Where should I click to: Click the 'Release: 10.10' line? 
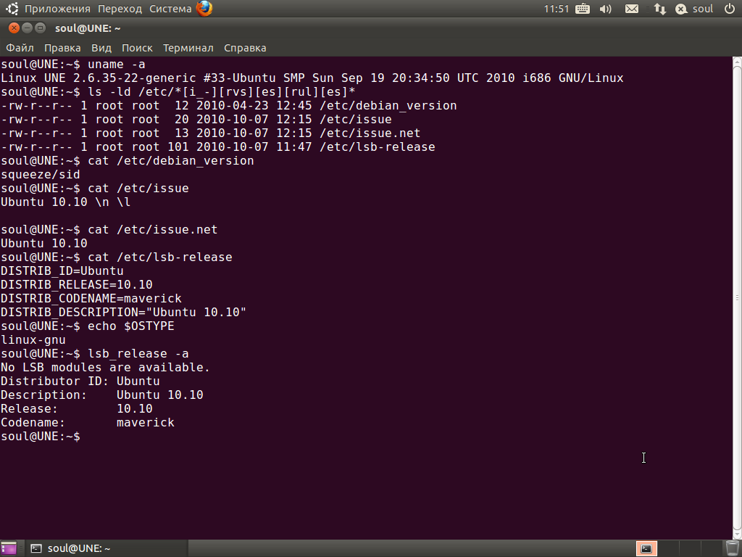(77, 409)
